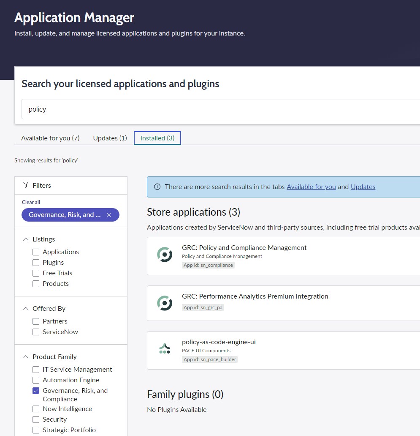Click the 'Family plugins (0)' heading
This screenshot has width=420, height=436.
click(x=185, y=394)
